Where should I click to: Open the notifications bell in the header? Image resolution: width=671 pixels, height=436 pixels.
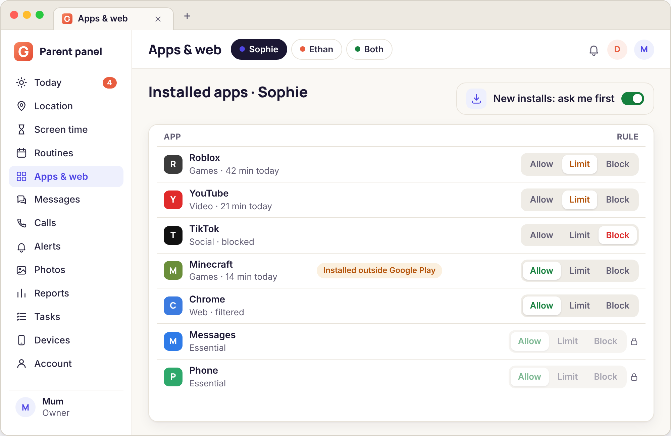pos(593,50)
